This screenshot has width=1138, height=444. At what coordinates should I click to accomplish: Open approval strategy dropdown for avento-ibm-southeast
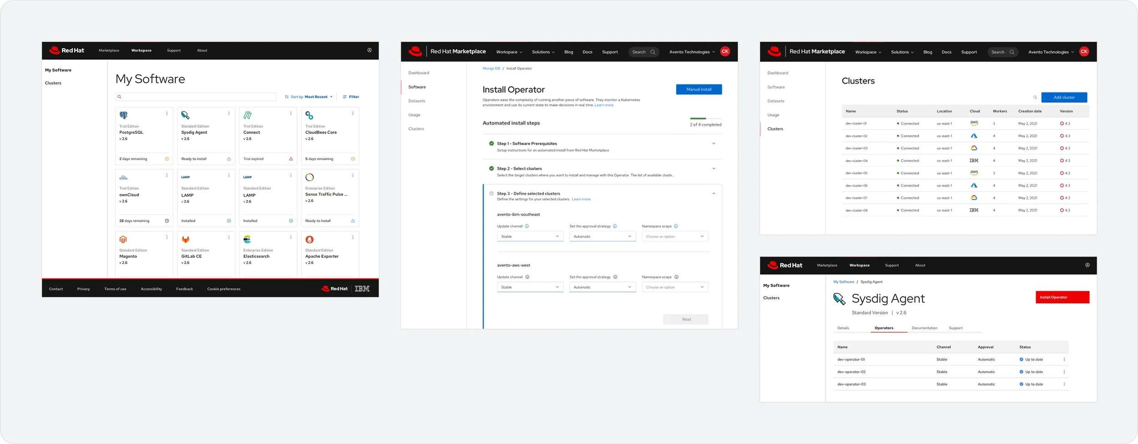[602, 237]
